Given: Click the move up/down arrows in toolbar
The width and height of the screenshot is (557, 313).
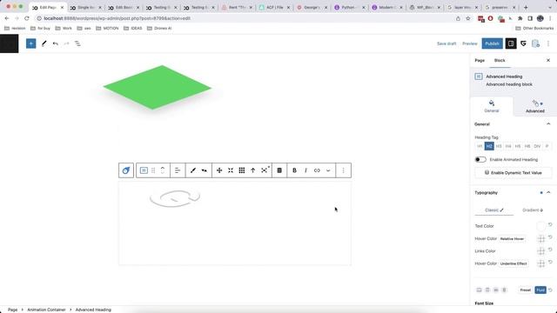Looking at the screenshot, I should 163,170.
